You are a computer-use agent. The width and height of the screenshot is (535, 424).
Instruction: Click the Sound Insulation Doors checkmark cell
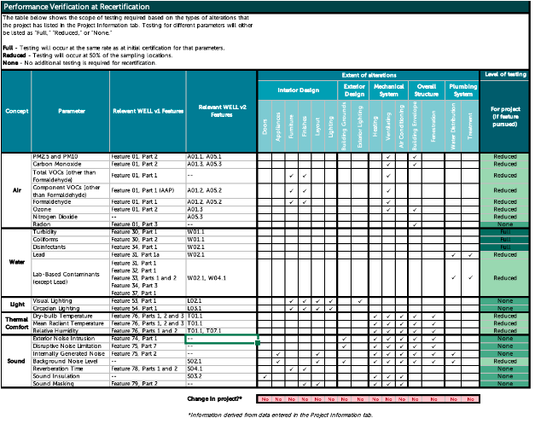(x=265, y=376)
